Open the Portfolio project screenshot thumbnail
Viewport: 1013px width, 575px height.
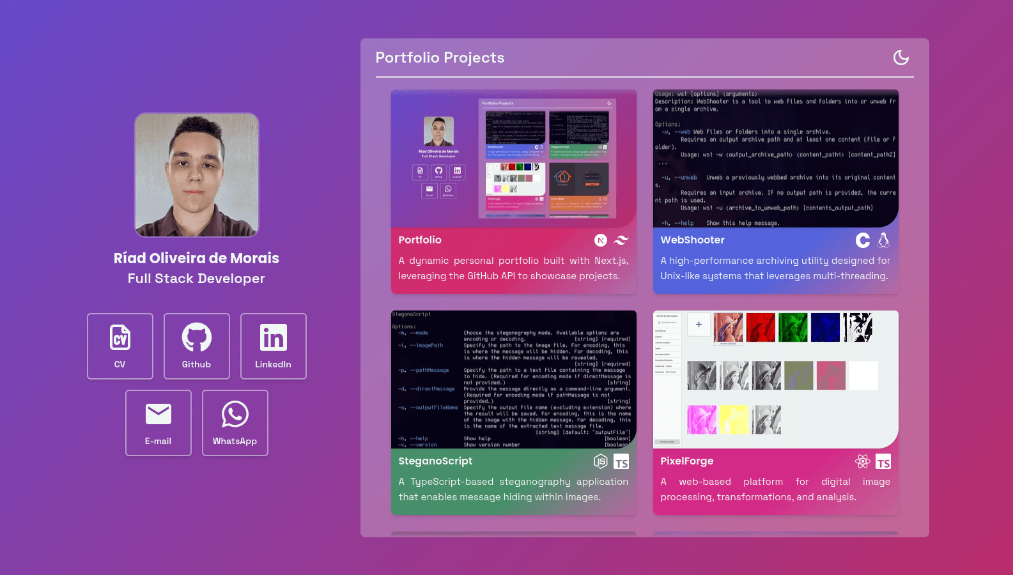click(x=514, y=158)
